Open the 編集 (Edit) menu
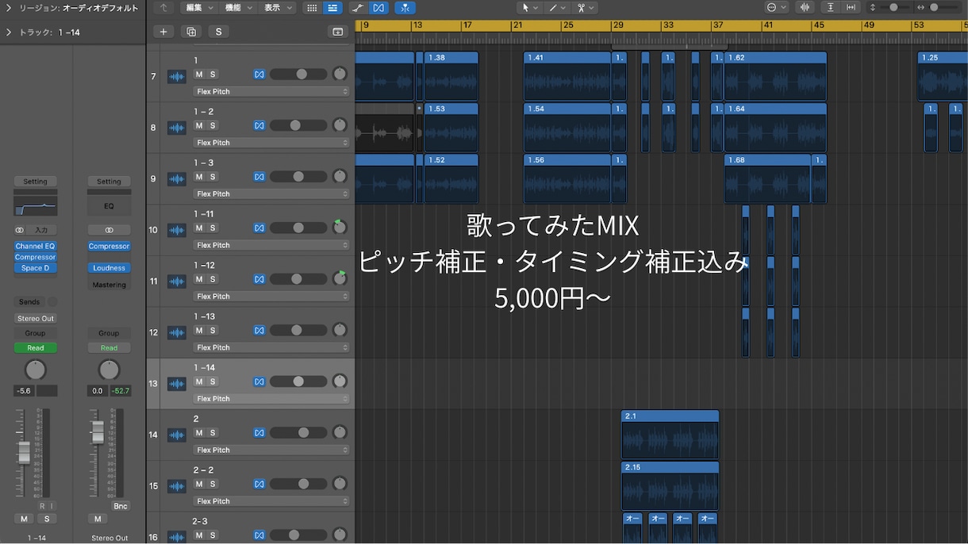 [x=198, y=8]
